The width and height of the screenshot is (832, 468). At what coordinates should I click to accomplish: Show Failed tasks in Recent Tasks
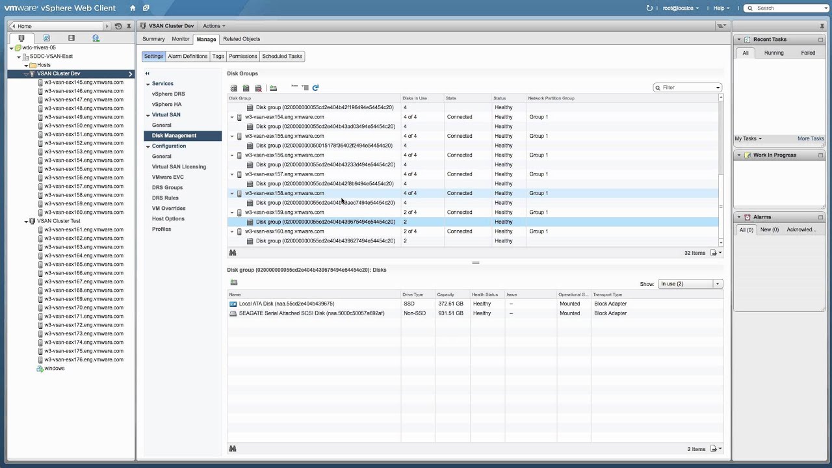tap(808, 53)
